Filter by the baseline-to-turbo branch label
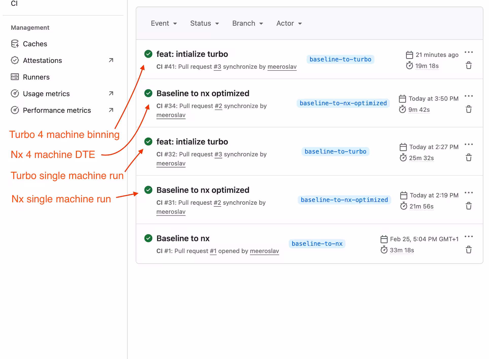The width and height of the screenshot is (489, 359). 340,59
